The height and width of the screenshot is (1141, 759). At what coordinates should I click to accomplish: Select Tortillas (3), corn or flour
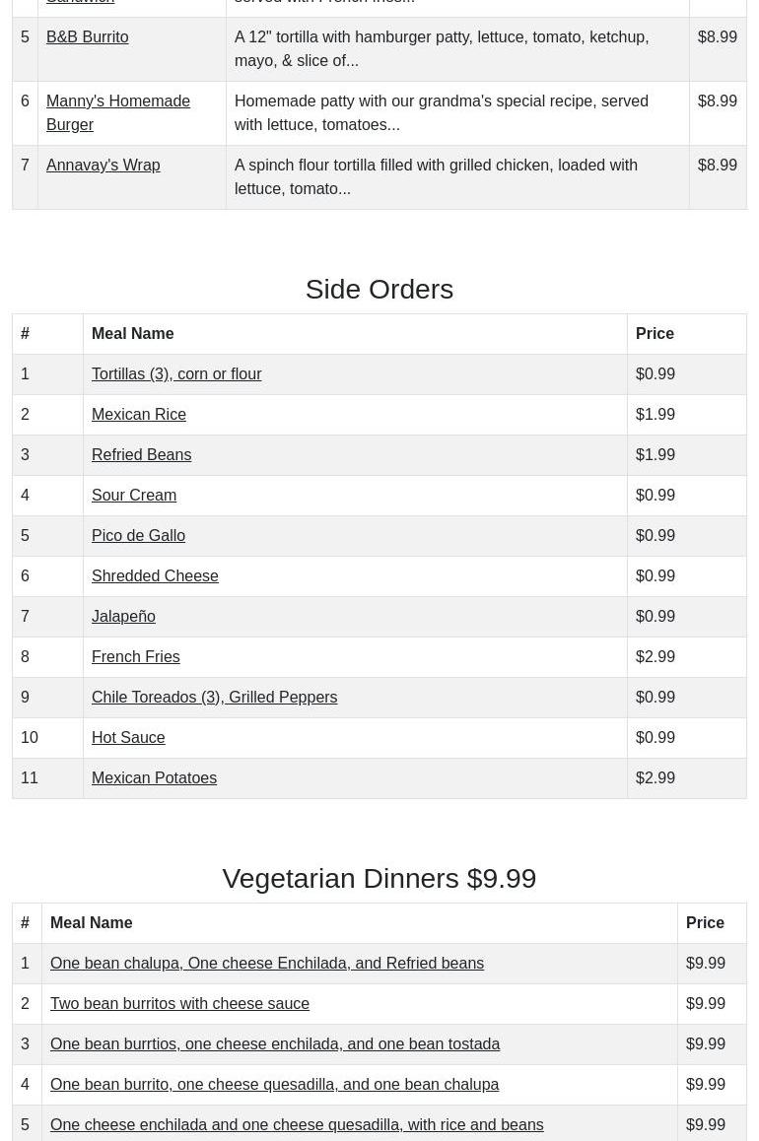pos(175,374)
